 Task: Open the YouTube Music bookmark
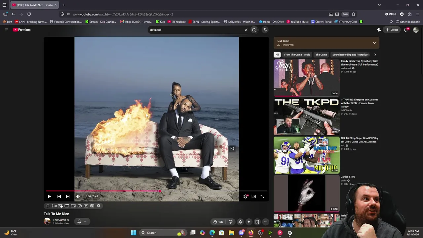coord(297,22)
